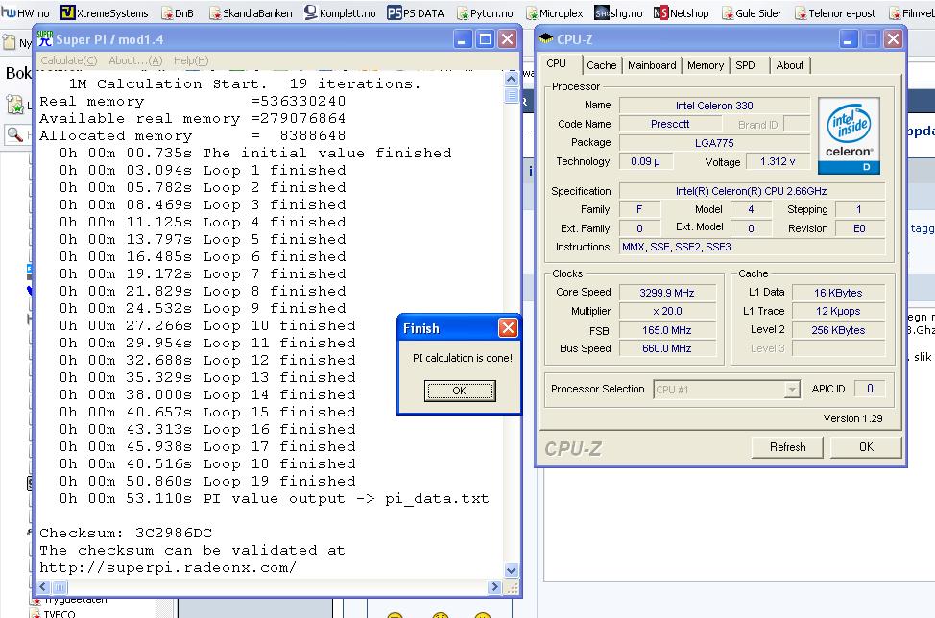Click the Bus Speed value 660.0 MHz
This screenshot has width=935, height=618.
pyautogui.click(x=667, y=348)
